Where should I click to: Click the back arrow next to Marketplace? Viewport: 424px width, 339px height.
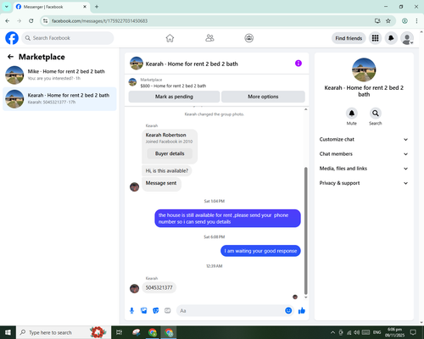10,57
